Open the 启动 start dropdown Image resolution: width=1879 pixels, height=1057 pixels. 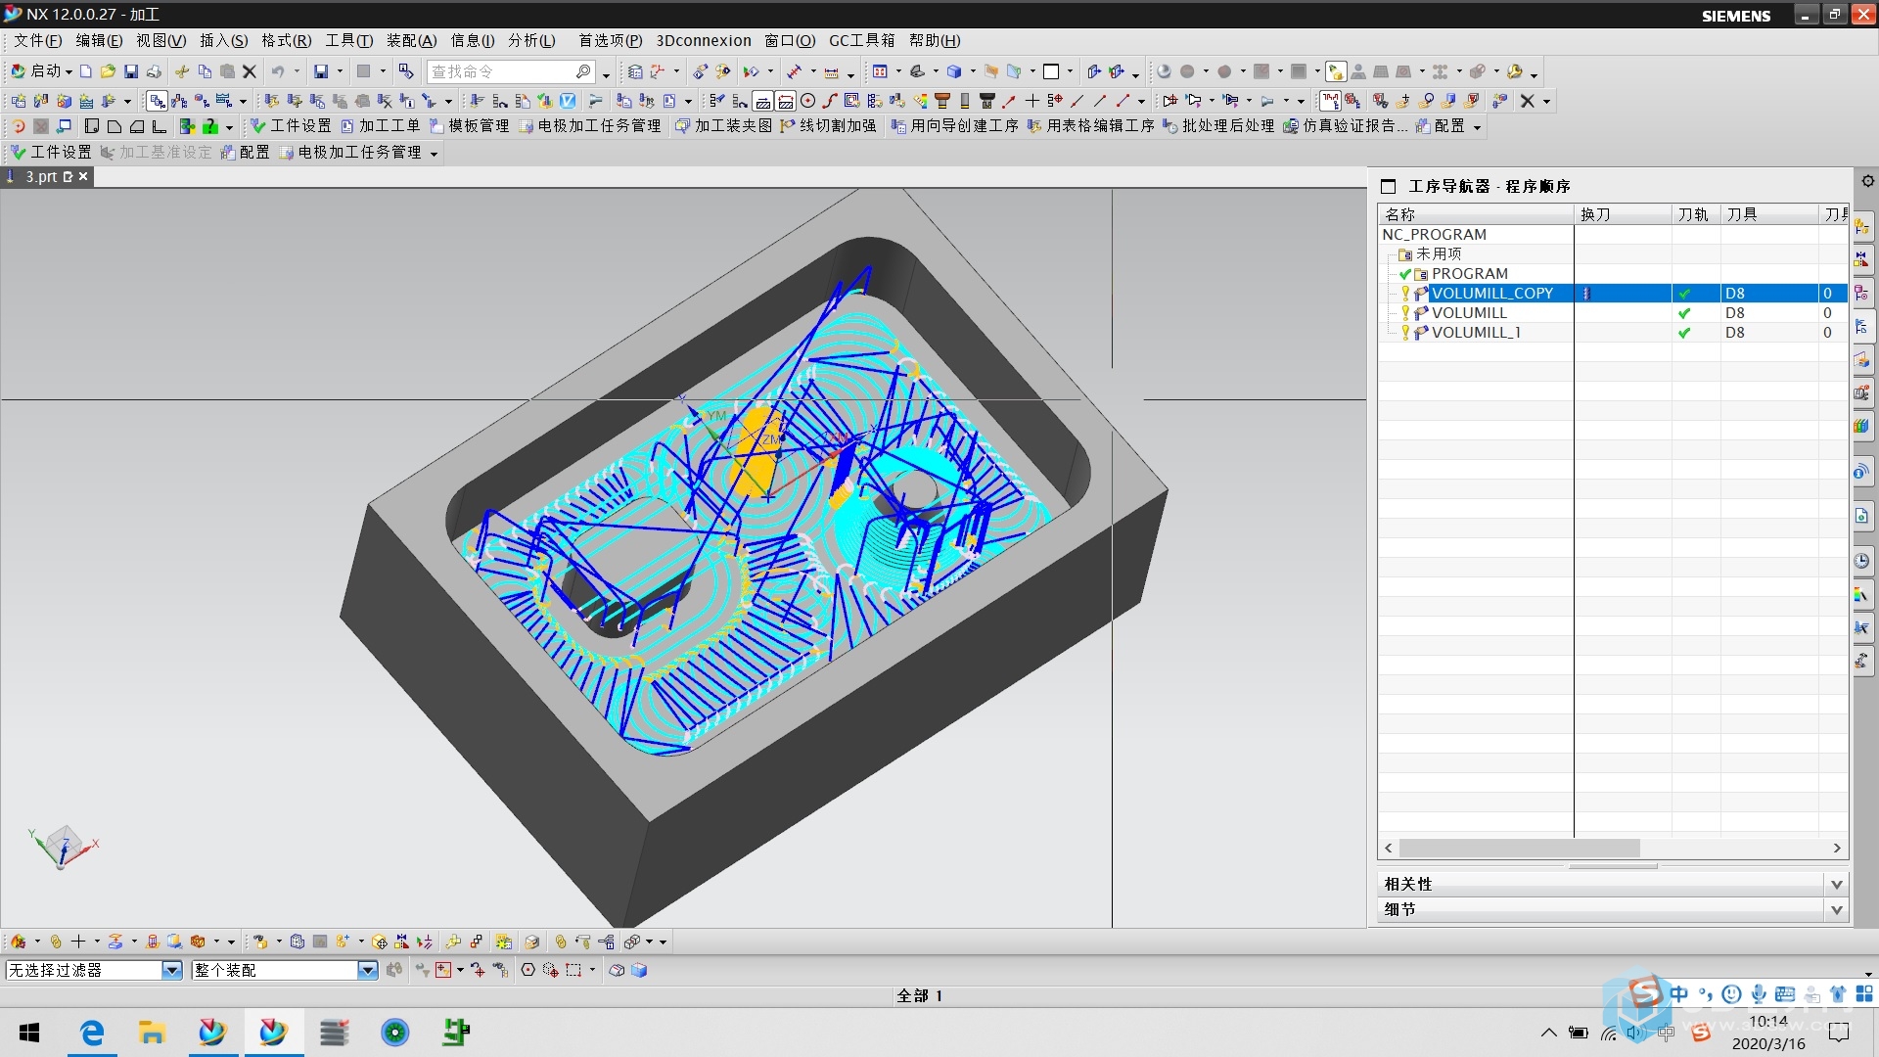pos(43,71)
